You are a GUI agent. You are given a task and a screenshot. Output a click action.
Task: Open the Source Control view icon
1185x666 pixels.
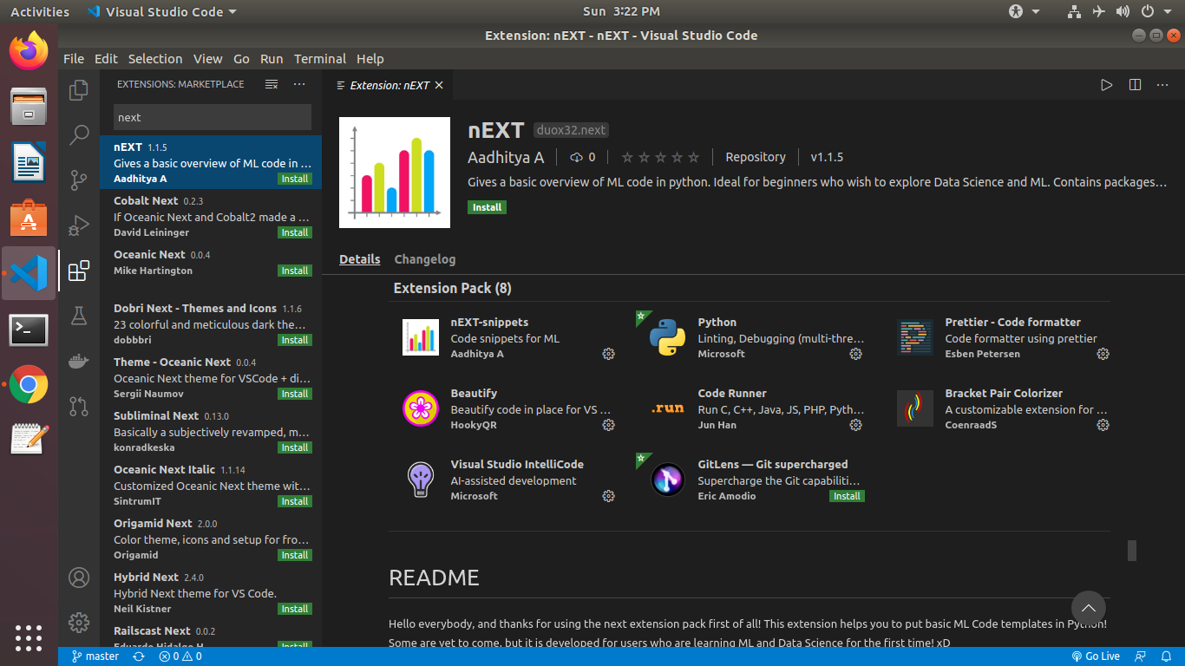[x=79, y=180]
